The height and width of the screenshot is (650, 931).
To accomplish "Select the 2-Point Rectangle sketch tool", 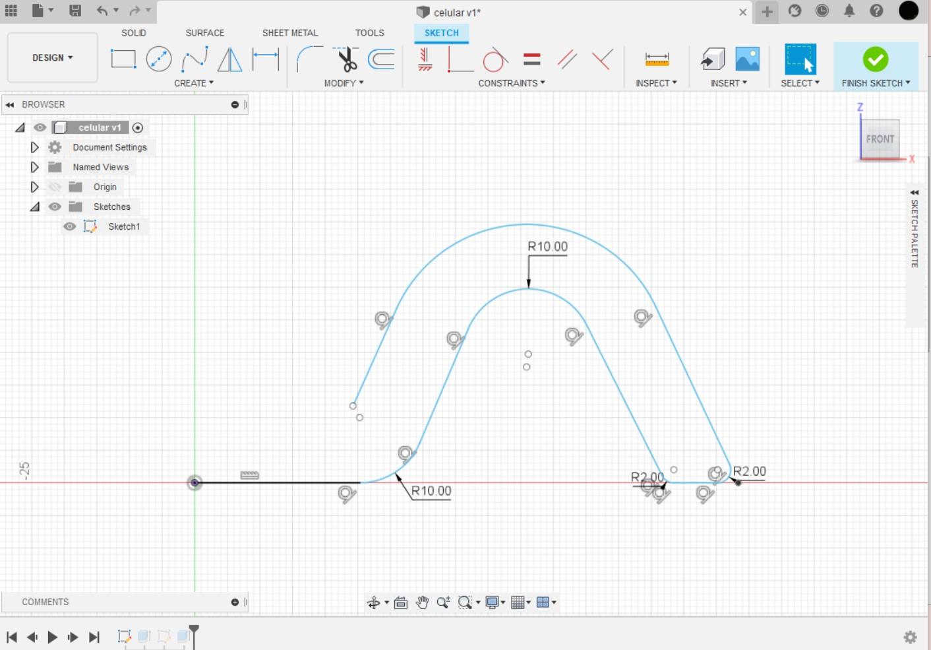I will [123, 59].
